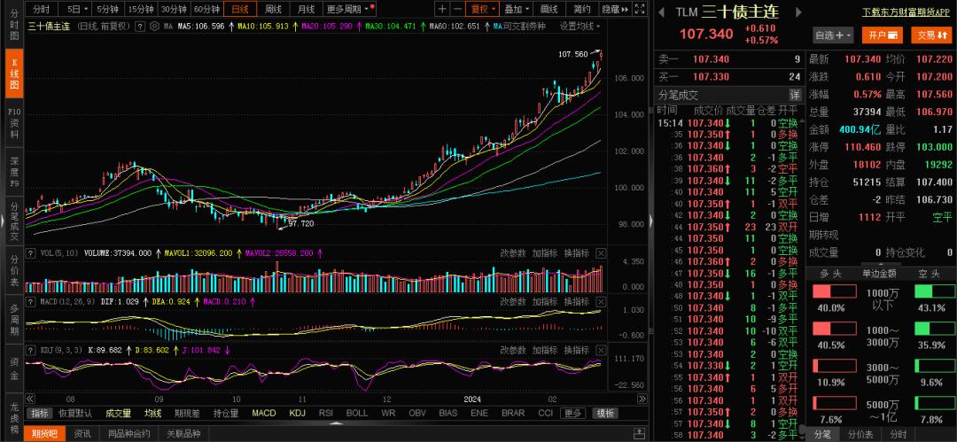Open the 复权 dropdown
Screen dimensions: 957x442
pos(482,9)
